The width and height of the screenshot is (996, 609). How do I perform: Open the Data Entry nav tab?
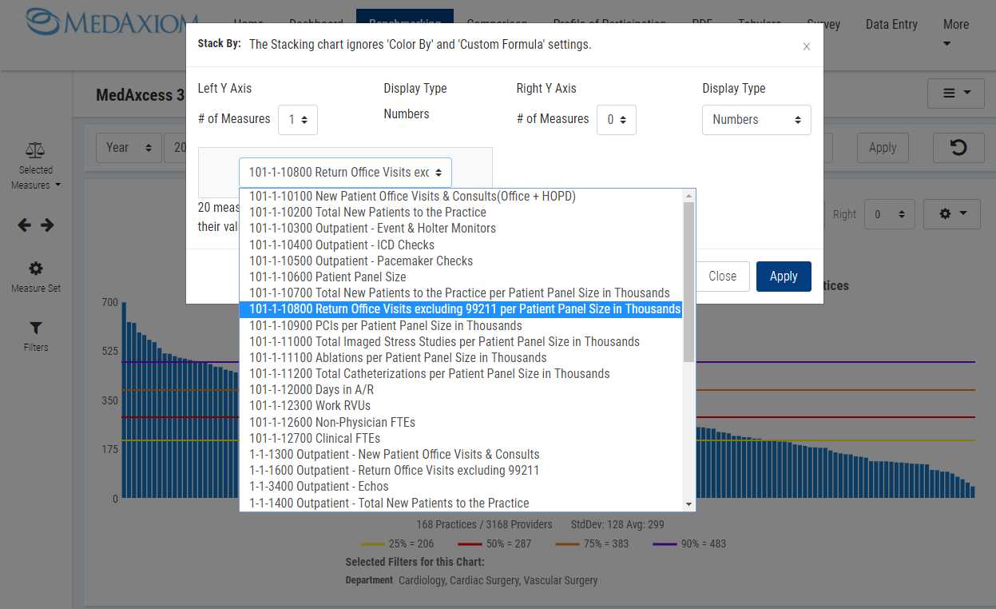891,25
